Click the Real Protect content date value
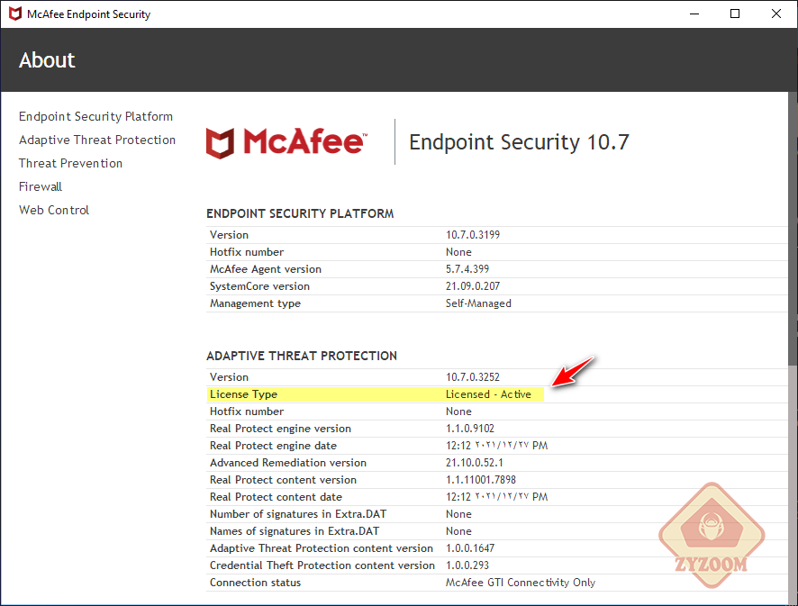798x606 pixels. click(496, 497)
